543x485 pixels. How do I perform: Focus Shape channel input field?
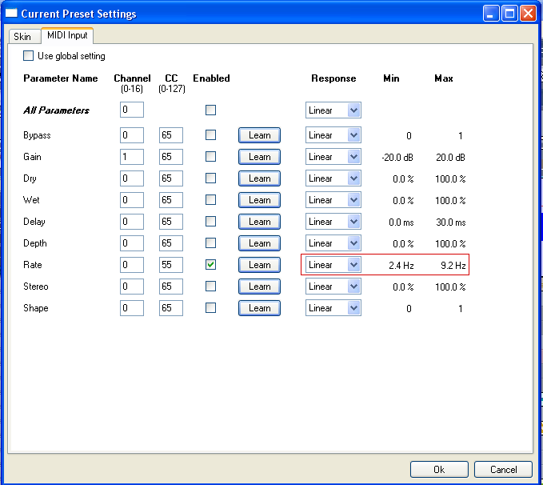click(132, 308)
